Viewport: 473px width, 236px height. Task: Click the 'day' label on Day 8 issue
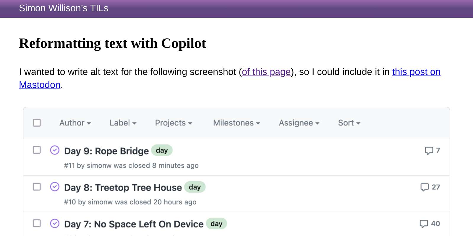(195, 187)
